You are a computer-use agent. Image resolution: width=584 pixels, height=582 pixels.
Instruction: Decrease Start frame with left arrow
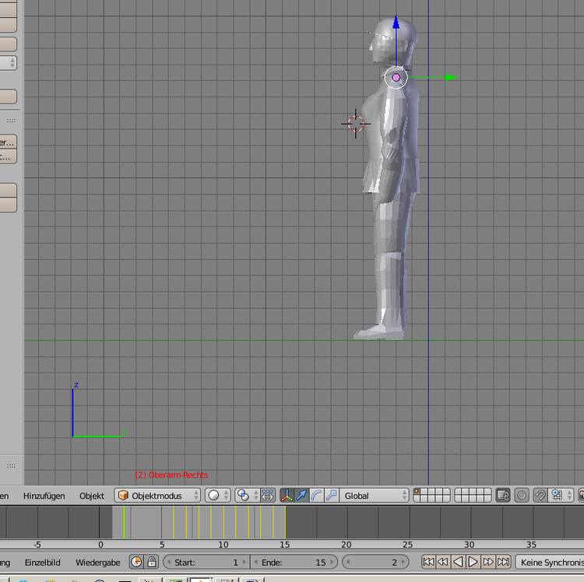169,562
